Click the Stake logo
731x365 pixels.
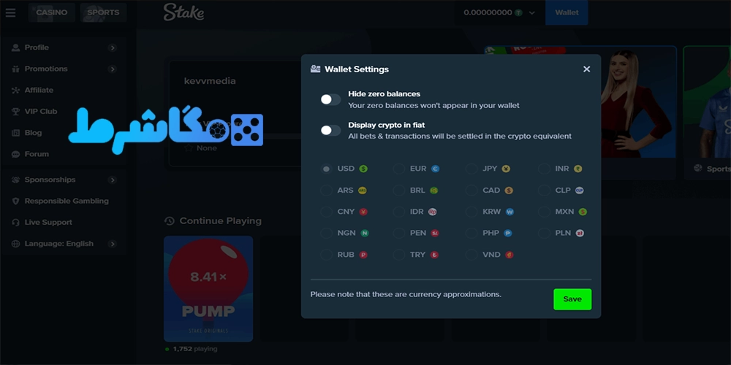click(183, 12)
